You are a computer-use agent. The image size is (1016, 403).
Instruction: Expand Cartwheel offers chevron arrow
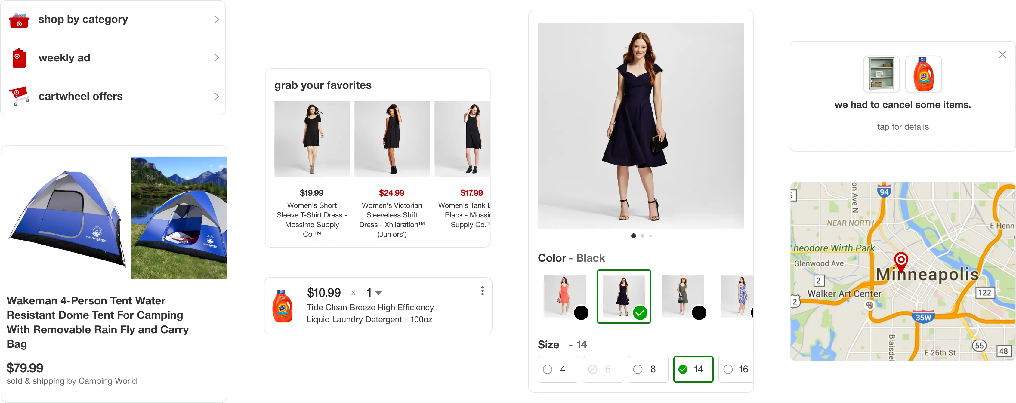pyautogui.click(x=217, y=96)
